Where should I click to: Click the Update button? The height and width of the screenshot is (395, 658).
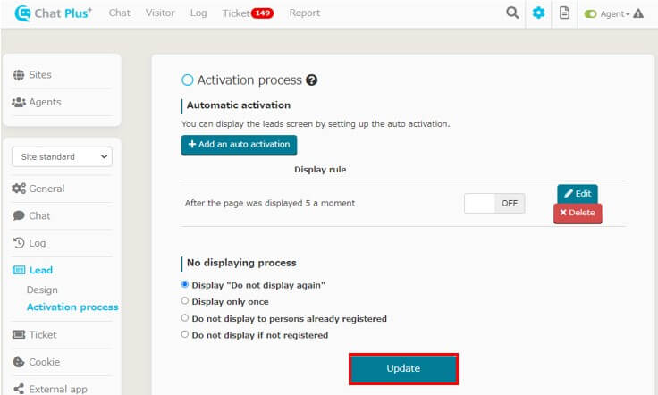click(x=403, y=368)
